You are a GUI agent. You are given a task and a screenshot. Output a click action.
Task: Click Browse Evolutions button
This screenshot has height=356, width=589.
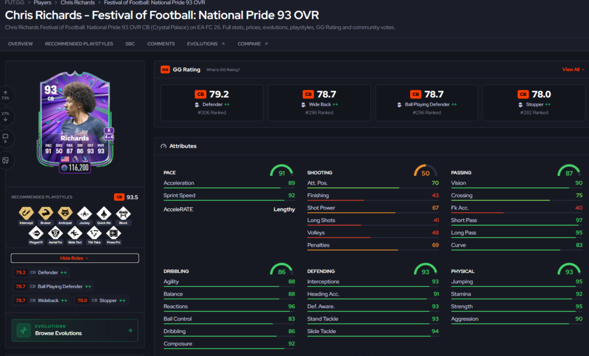point(75,330)
